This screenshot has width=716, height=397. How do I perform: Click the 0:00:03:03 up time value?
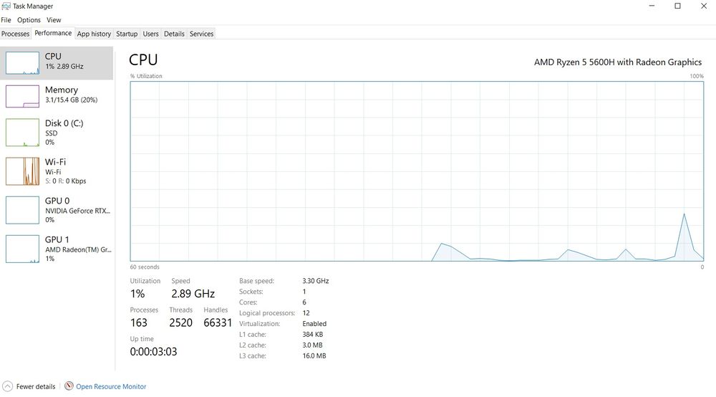153,352
